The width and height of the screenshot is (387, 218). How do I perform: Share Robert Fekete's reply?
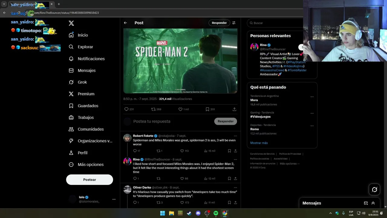point(235,151)
